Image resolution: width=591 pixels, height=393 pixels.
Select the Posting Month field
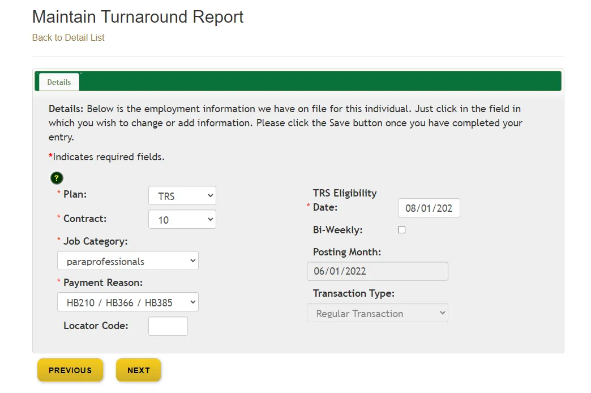(x=377, y=271)
